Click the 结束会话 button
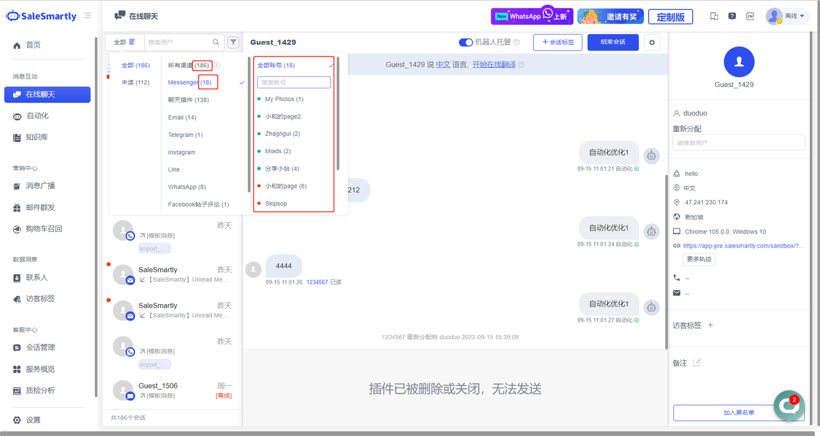The height and width of the screenshot is (436, 820). tap(612, 42)
